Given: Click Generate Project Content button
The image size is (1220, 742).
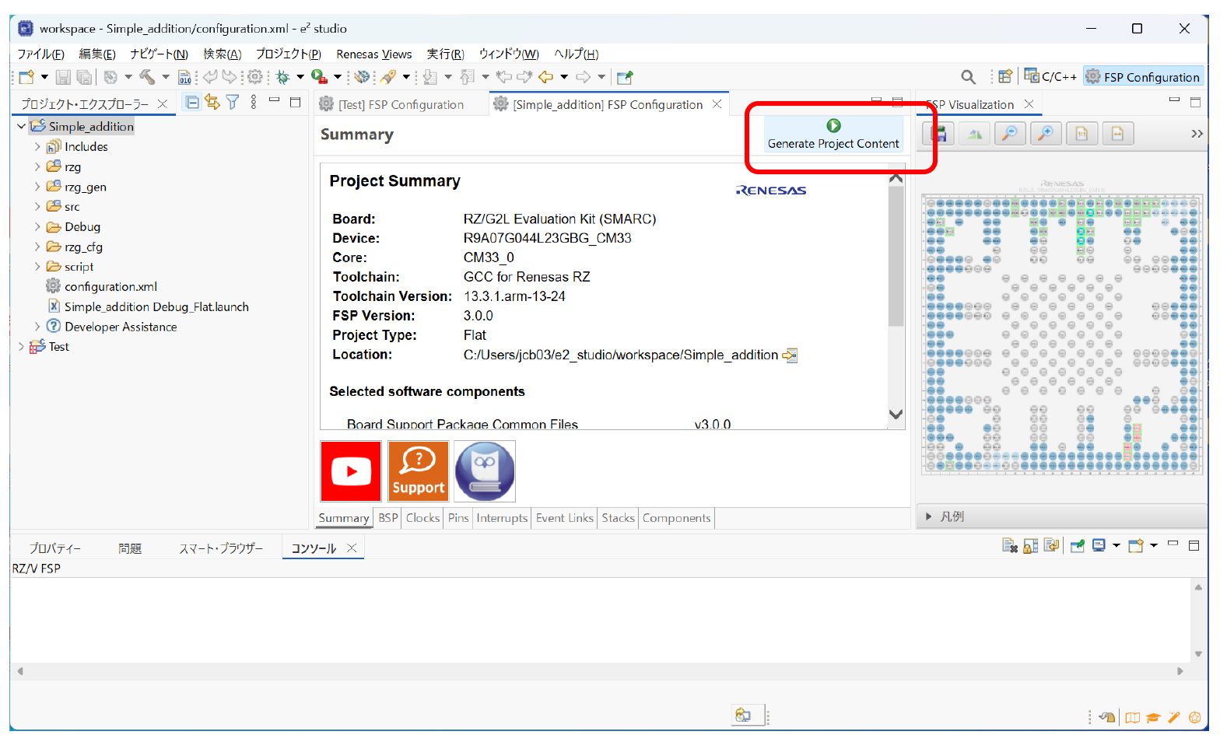Looking at the screenshot, I should (833, 135).
